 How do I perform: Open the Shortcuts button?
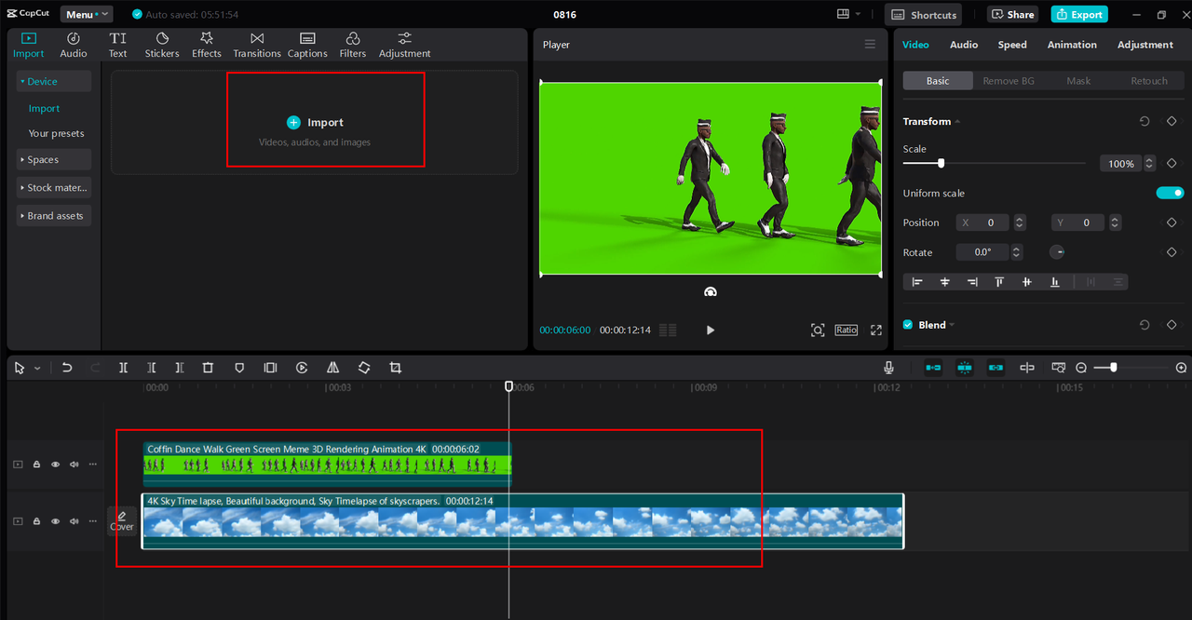pos(925,14)
